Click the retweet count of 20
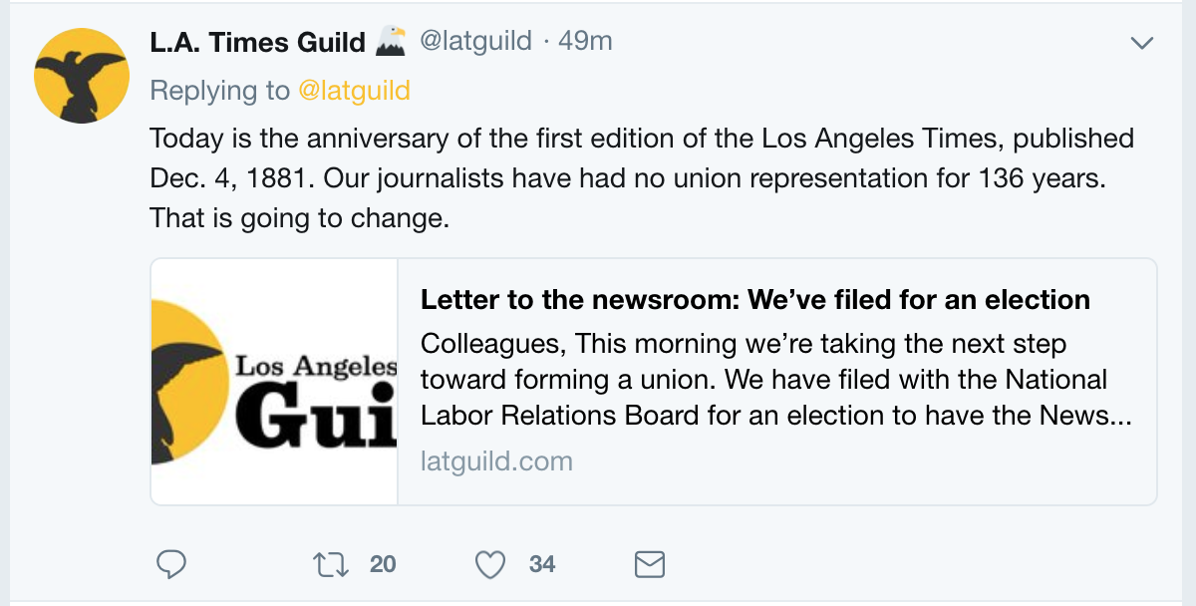 click(383, 564)
